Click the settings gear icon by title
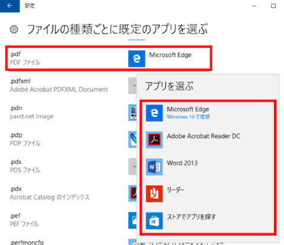 coord(14,30)
